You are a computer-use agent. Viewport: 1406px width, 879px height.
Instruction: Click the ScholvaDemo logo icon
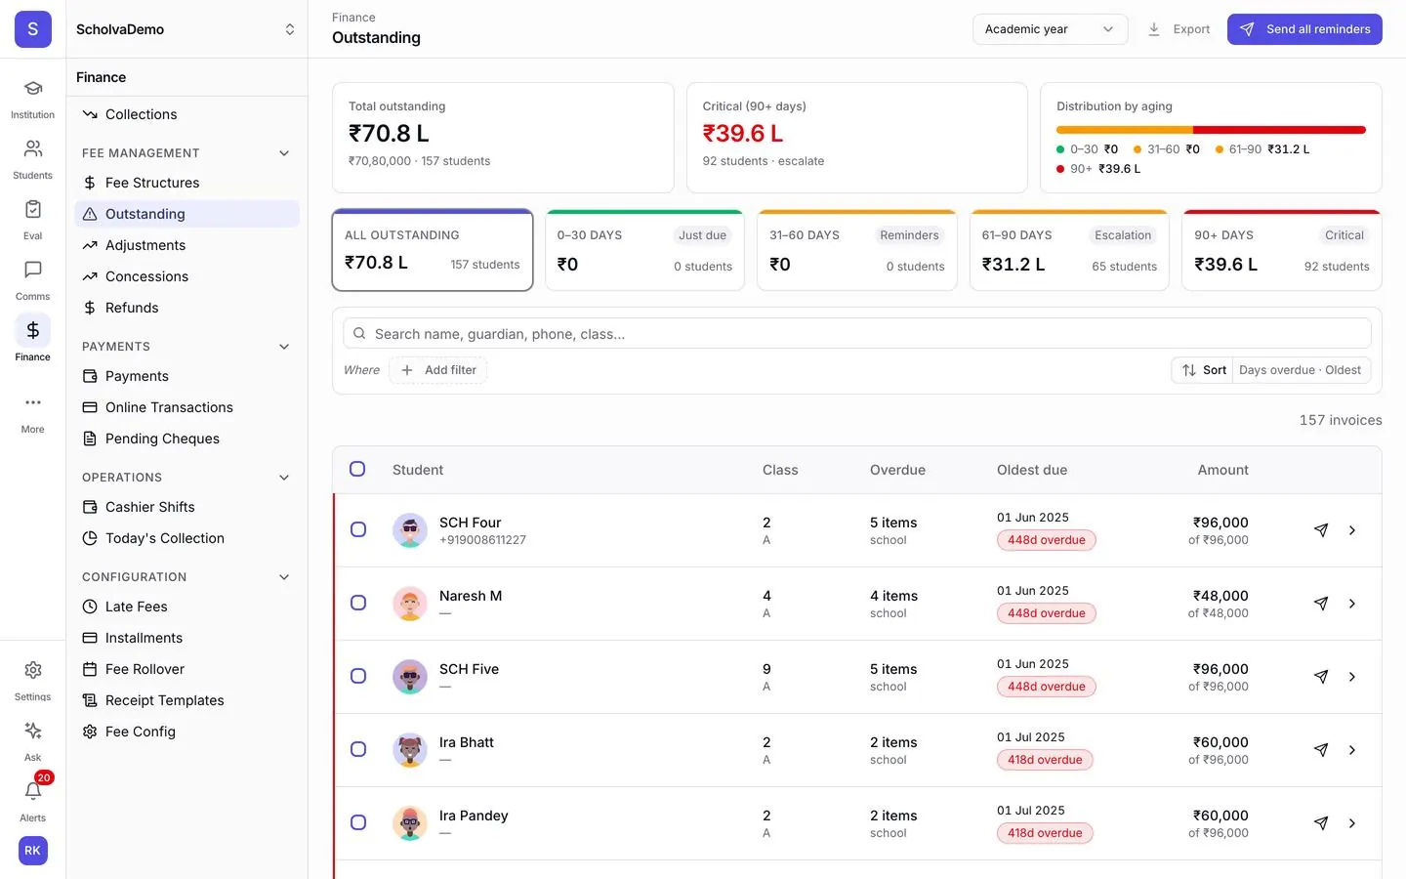click(x=32, y=29)
